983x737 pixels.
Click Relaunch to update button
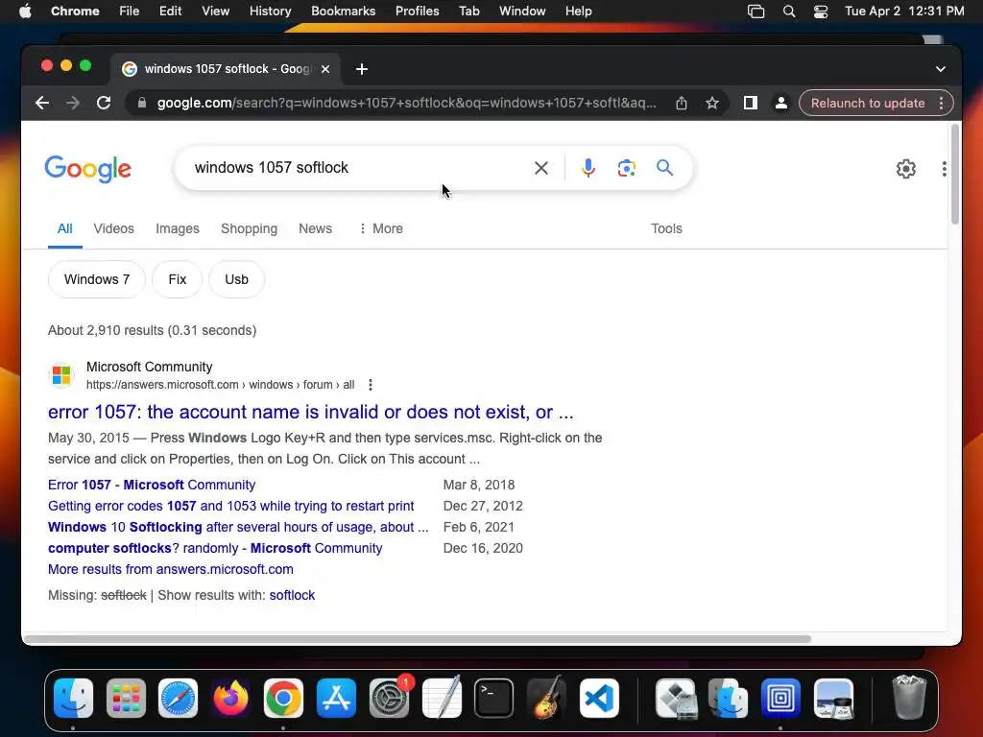point(868,103)
